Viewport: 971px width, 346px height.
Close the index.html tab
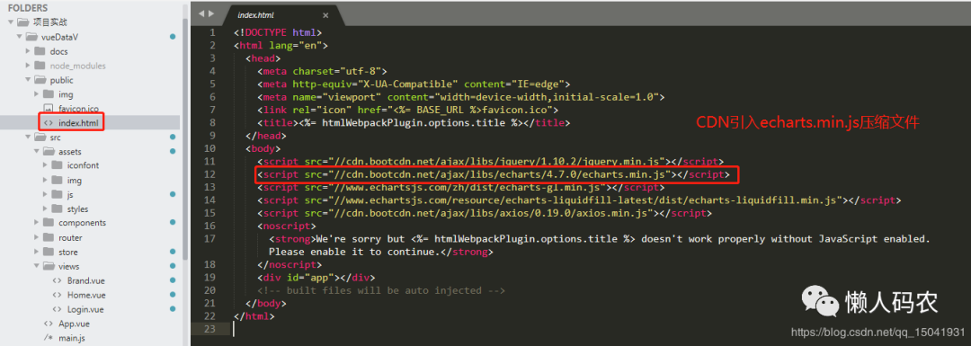coord(325,15)
